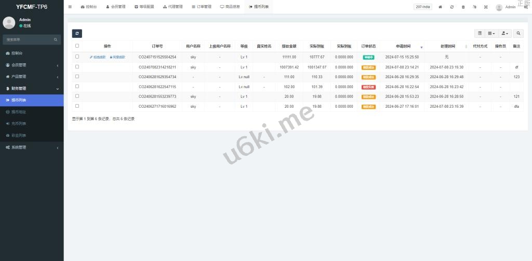Click the refresh icon in the top bar
532x261 pixels.
tap(452, 7)
